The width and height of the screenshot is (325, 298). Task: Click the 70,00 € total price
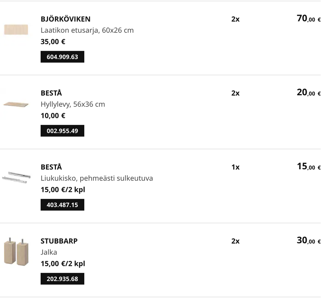(308, 19)
